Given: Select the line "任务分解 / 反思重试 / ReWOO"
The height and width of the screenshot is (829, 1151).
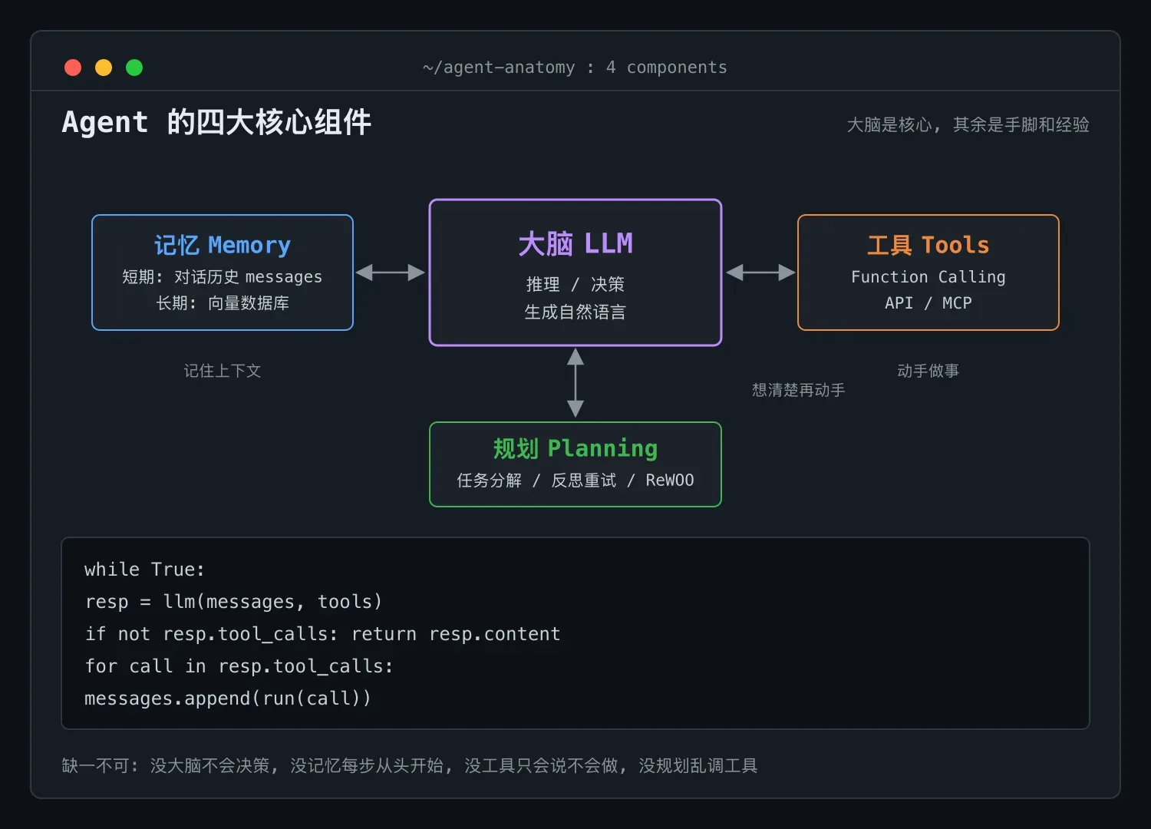Looking at the screenshot, I should 575,480.
